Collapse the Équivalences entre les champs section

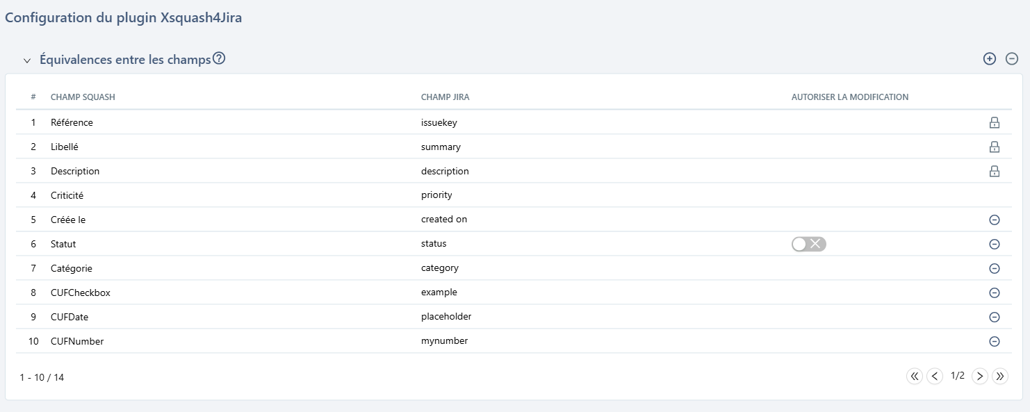coord(27,60)
